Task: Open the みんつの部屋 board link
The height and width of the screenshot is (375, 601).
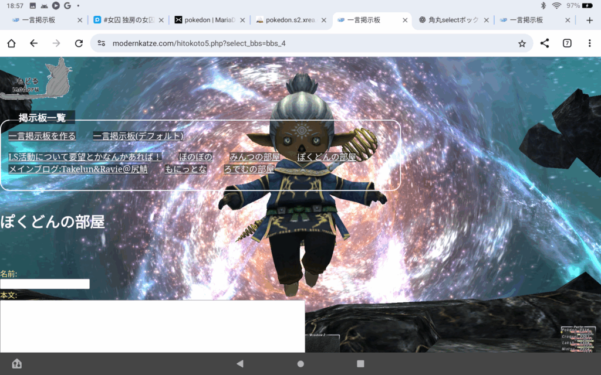Action: (255, 157)
